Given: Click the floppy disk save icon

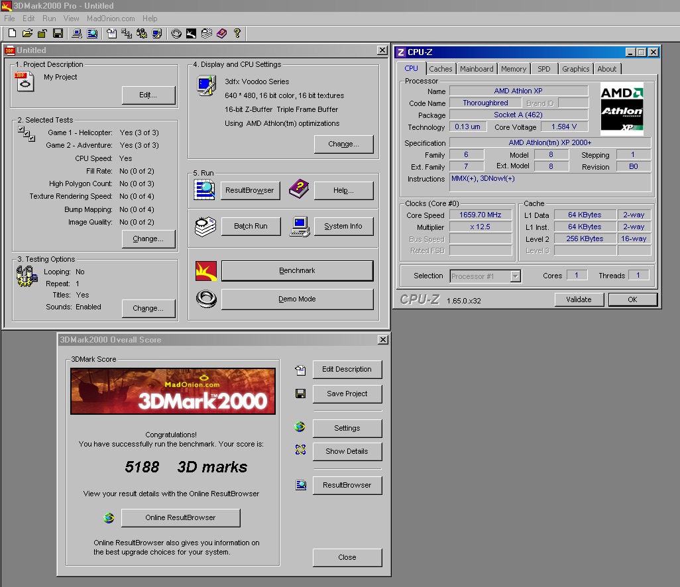Looking at the screenshot, I should (x=58, y=33).
